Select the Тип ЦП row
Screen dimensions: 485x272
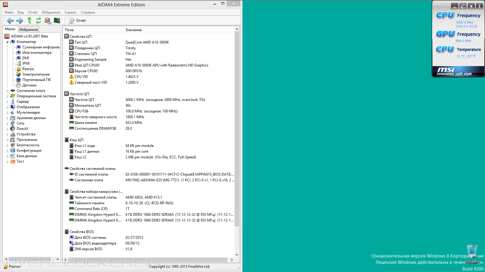[x=149, y=42]
